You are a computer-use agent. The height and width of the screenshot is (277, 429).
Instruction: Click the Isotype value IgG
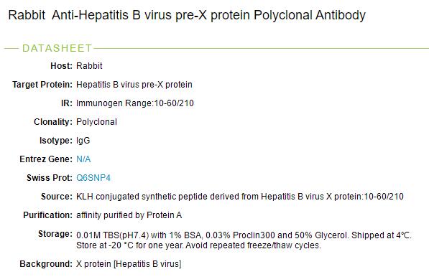tap(83, 141)
